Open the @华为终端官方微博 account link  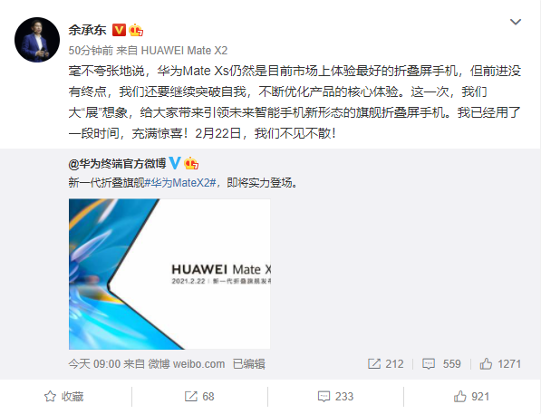pos(117,164)
